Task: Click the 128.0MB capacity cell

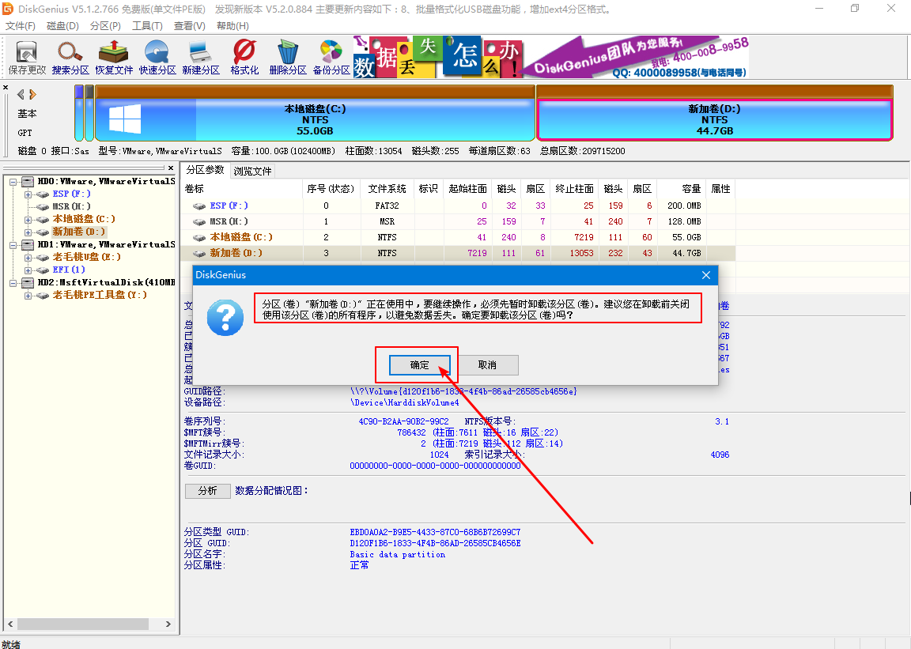Action: [x=684, y=222]
